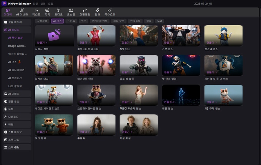Open AI 애니메이션 in sidebar
This screenshot has width=261, height=165.
click(x=16, y=70)
